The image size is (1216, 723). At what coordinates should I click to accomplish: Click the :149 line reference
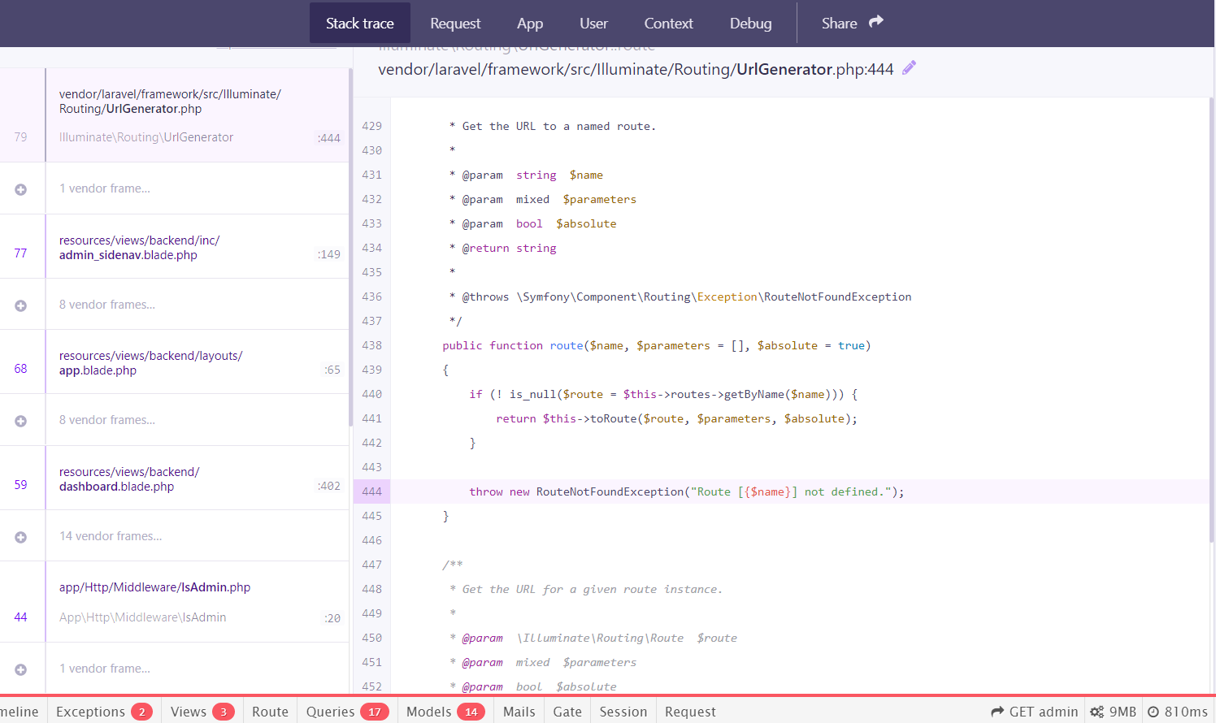[x=329, y=254]
